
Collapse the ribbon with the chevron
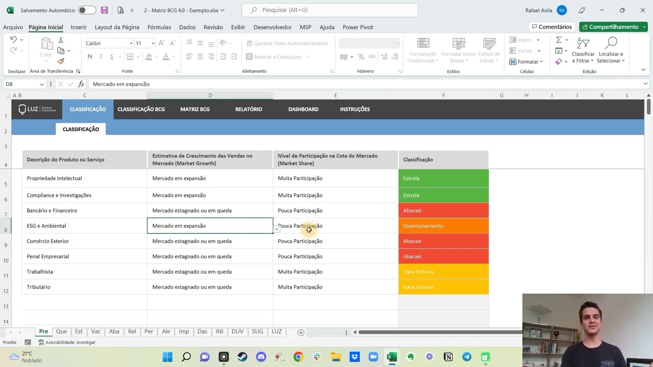pos(644,69)
